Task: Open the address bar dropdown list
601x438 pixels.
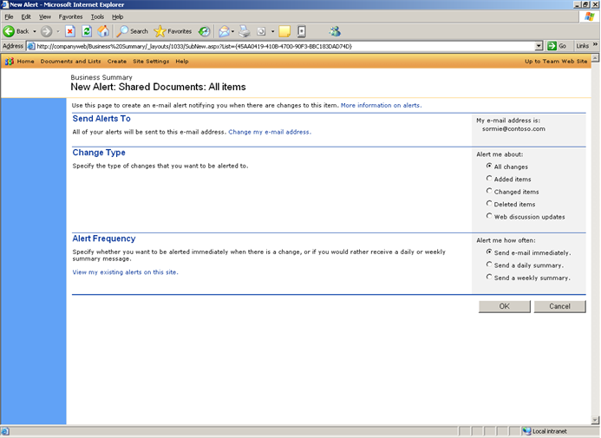Action: pos(539,46)
